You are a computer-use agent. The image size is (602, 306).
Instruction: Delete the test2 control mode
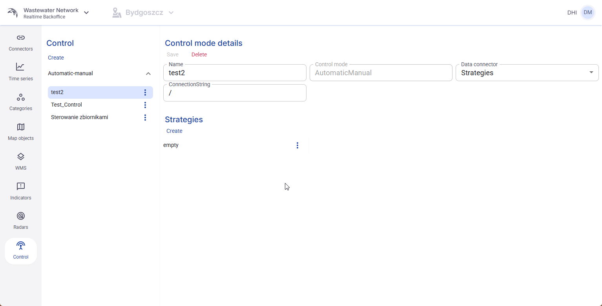point(199,54)
